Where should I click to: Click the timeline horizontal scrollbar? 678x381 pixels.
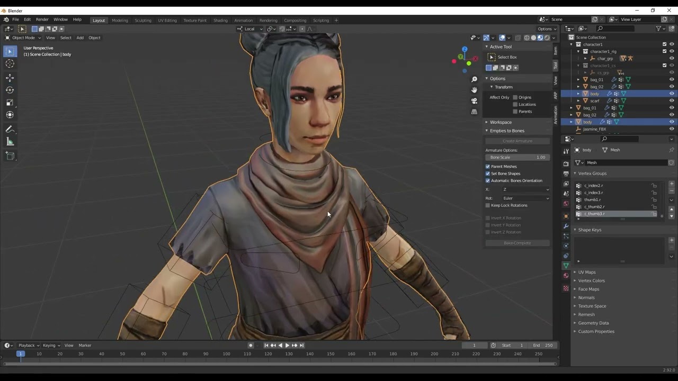tap(280, 364)
